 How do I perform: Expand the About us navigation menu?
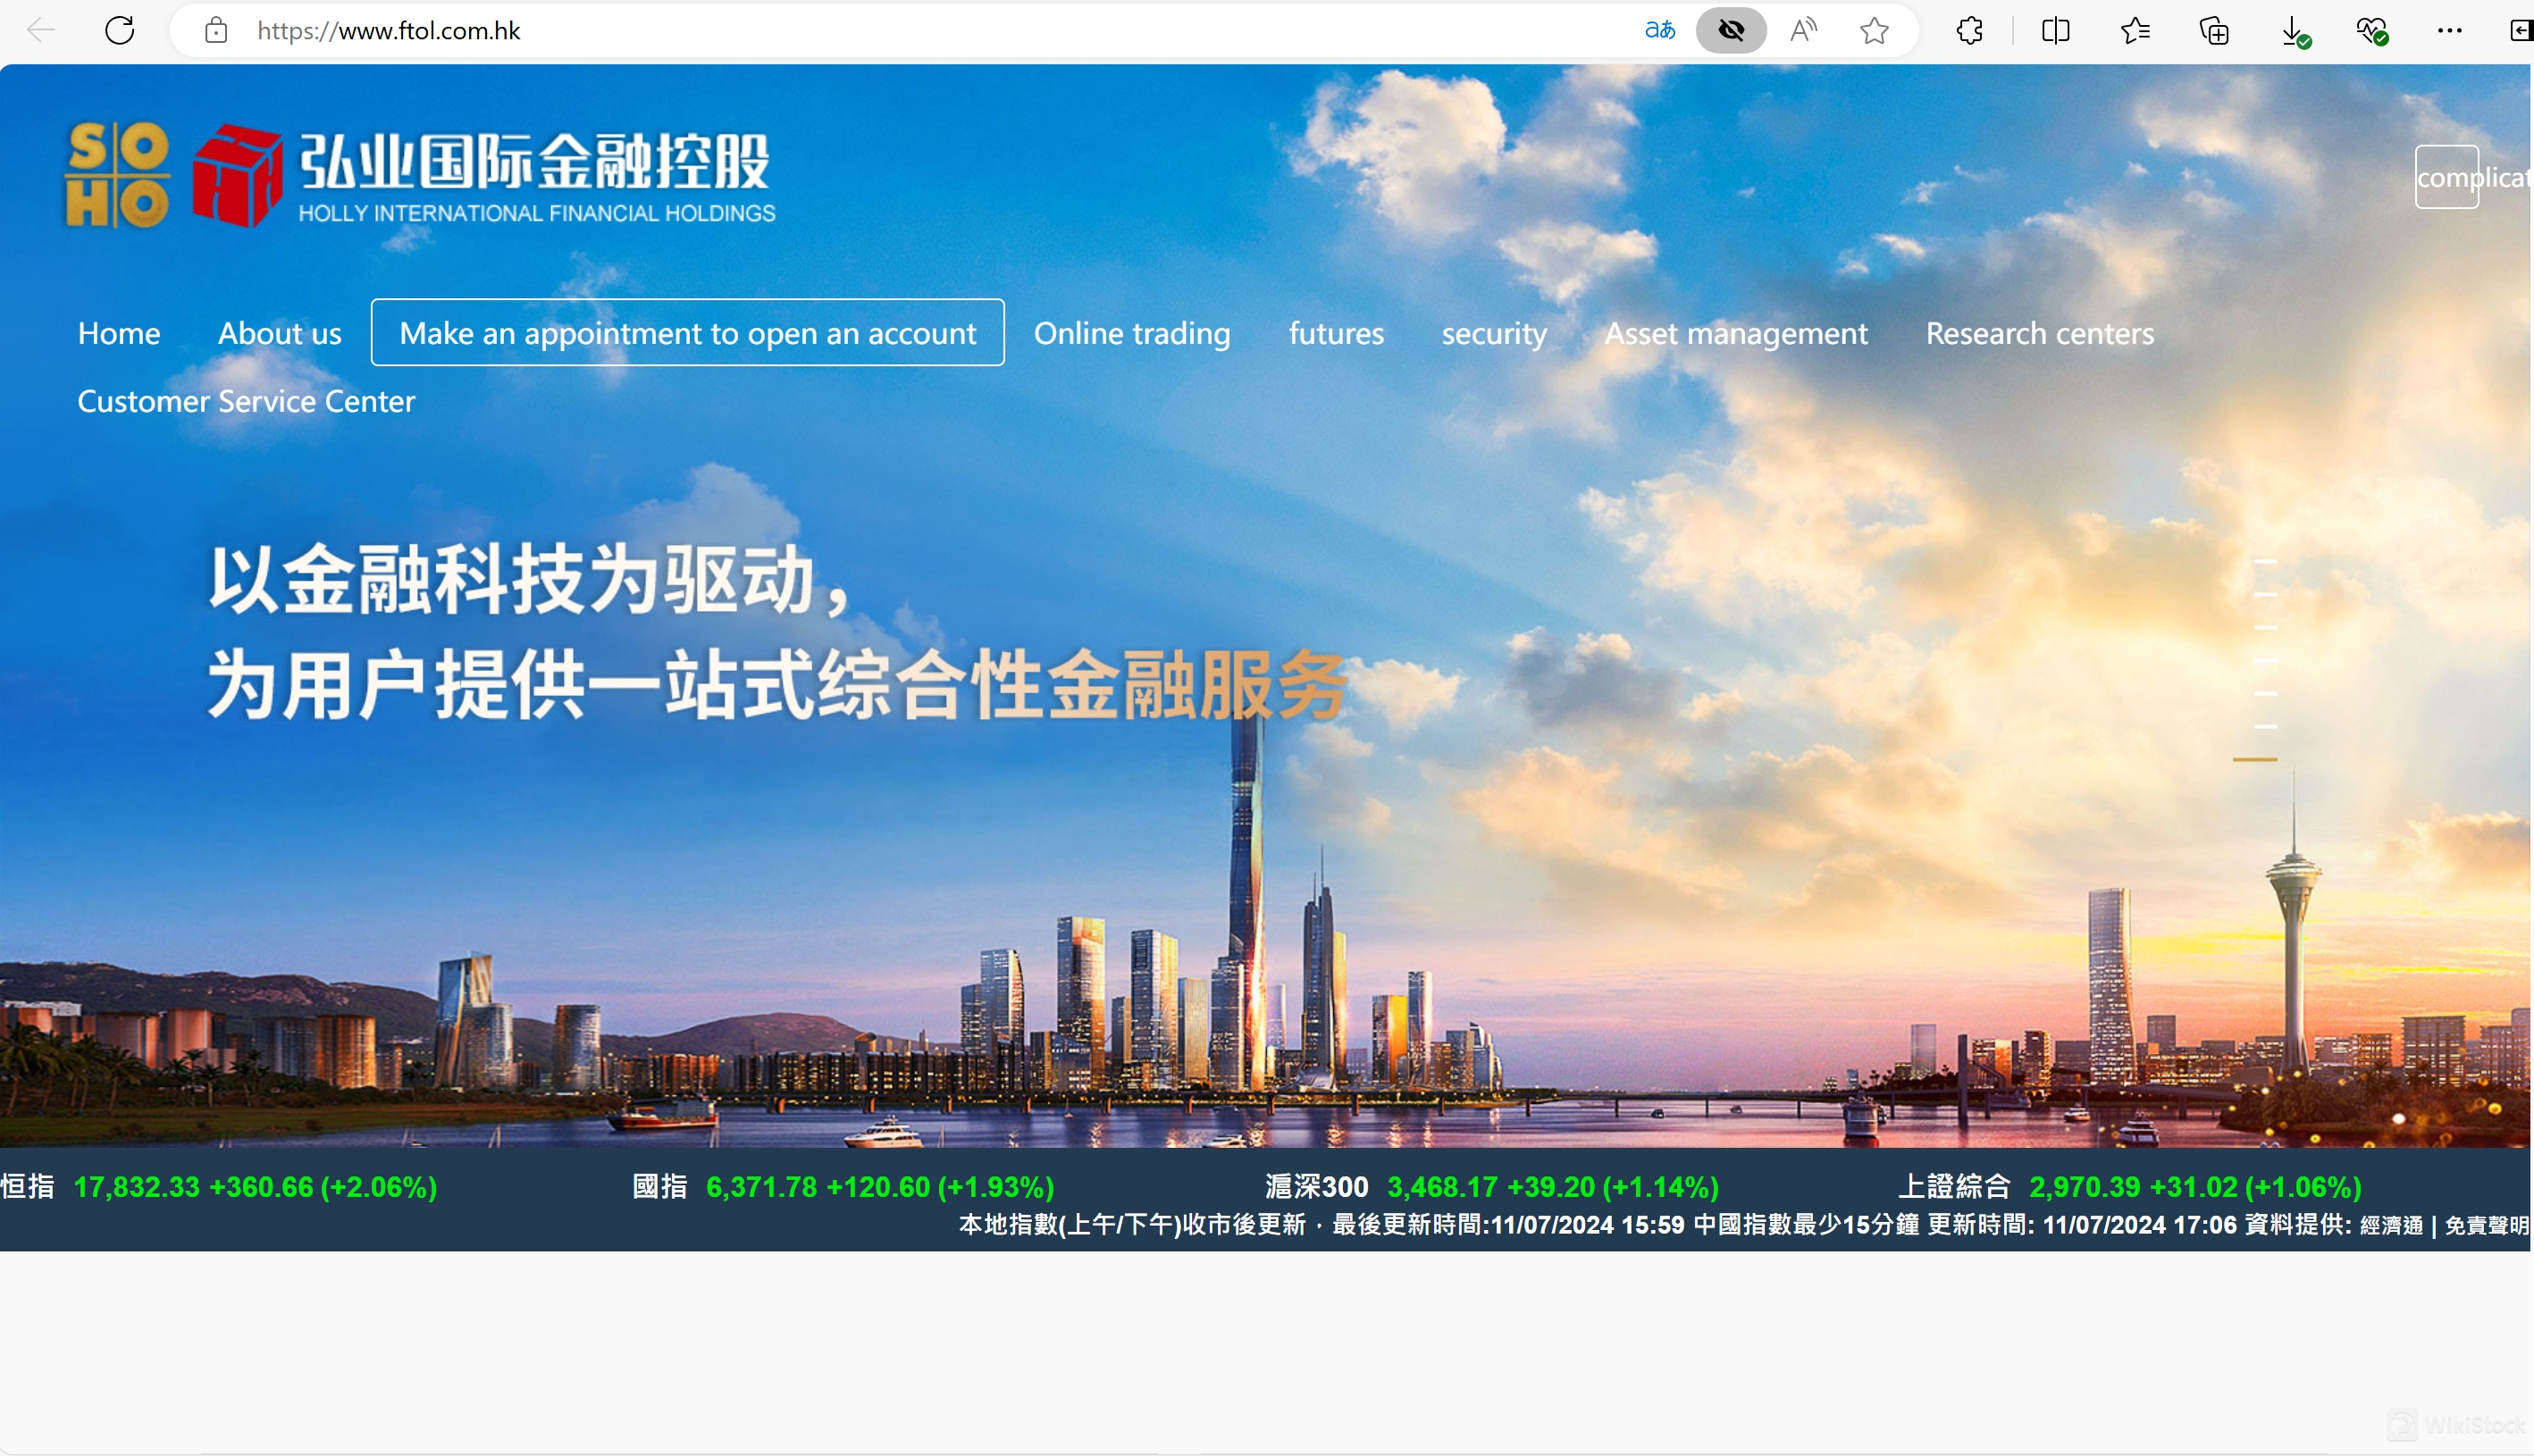coord(279,333)
